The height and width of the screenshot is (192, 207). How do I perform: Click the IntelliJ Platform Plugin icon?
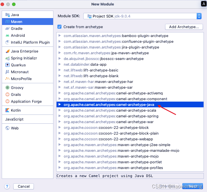tap(7, 42)
